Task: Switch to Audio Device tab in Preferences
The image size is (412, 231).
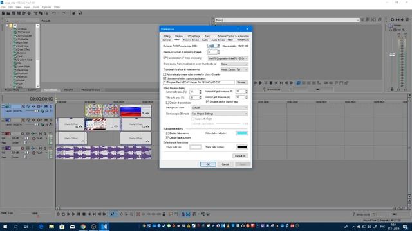Action: tap(218, 40)
